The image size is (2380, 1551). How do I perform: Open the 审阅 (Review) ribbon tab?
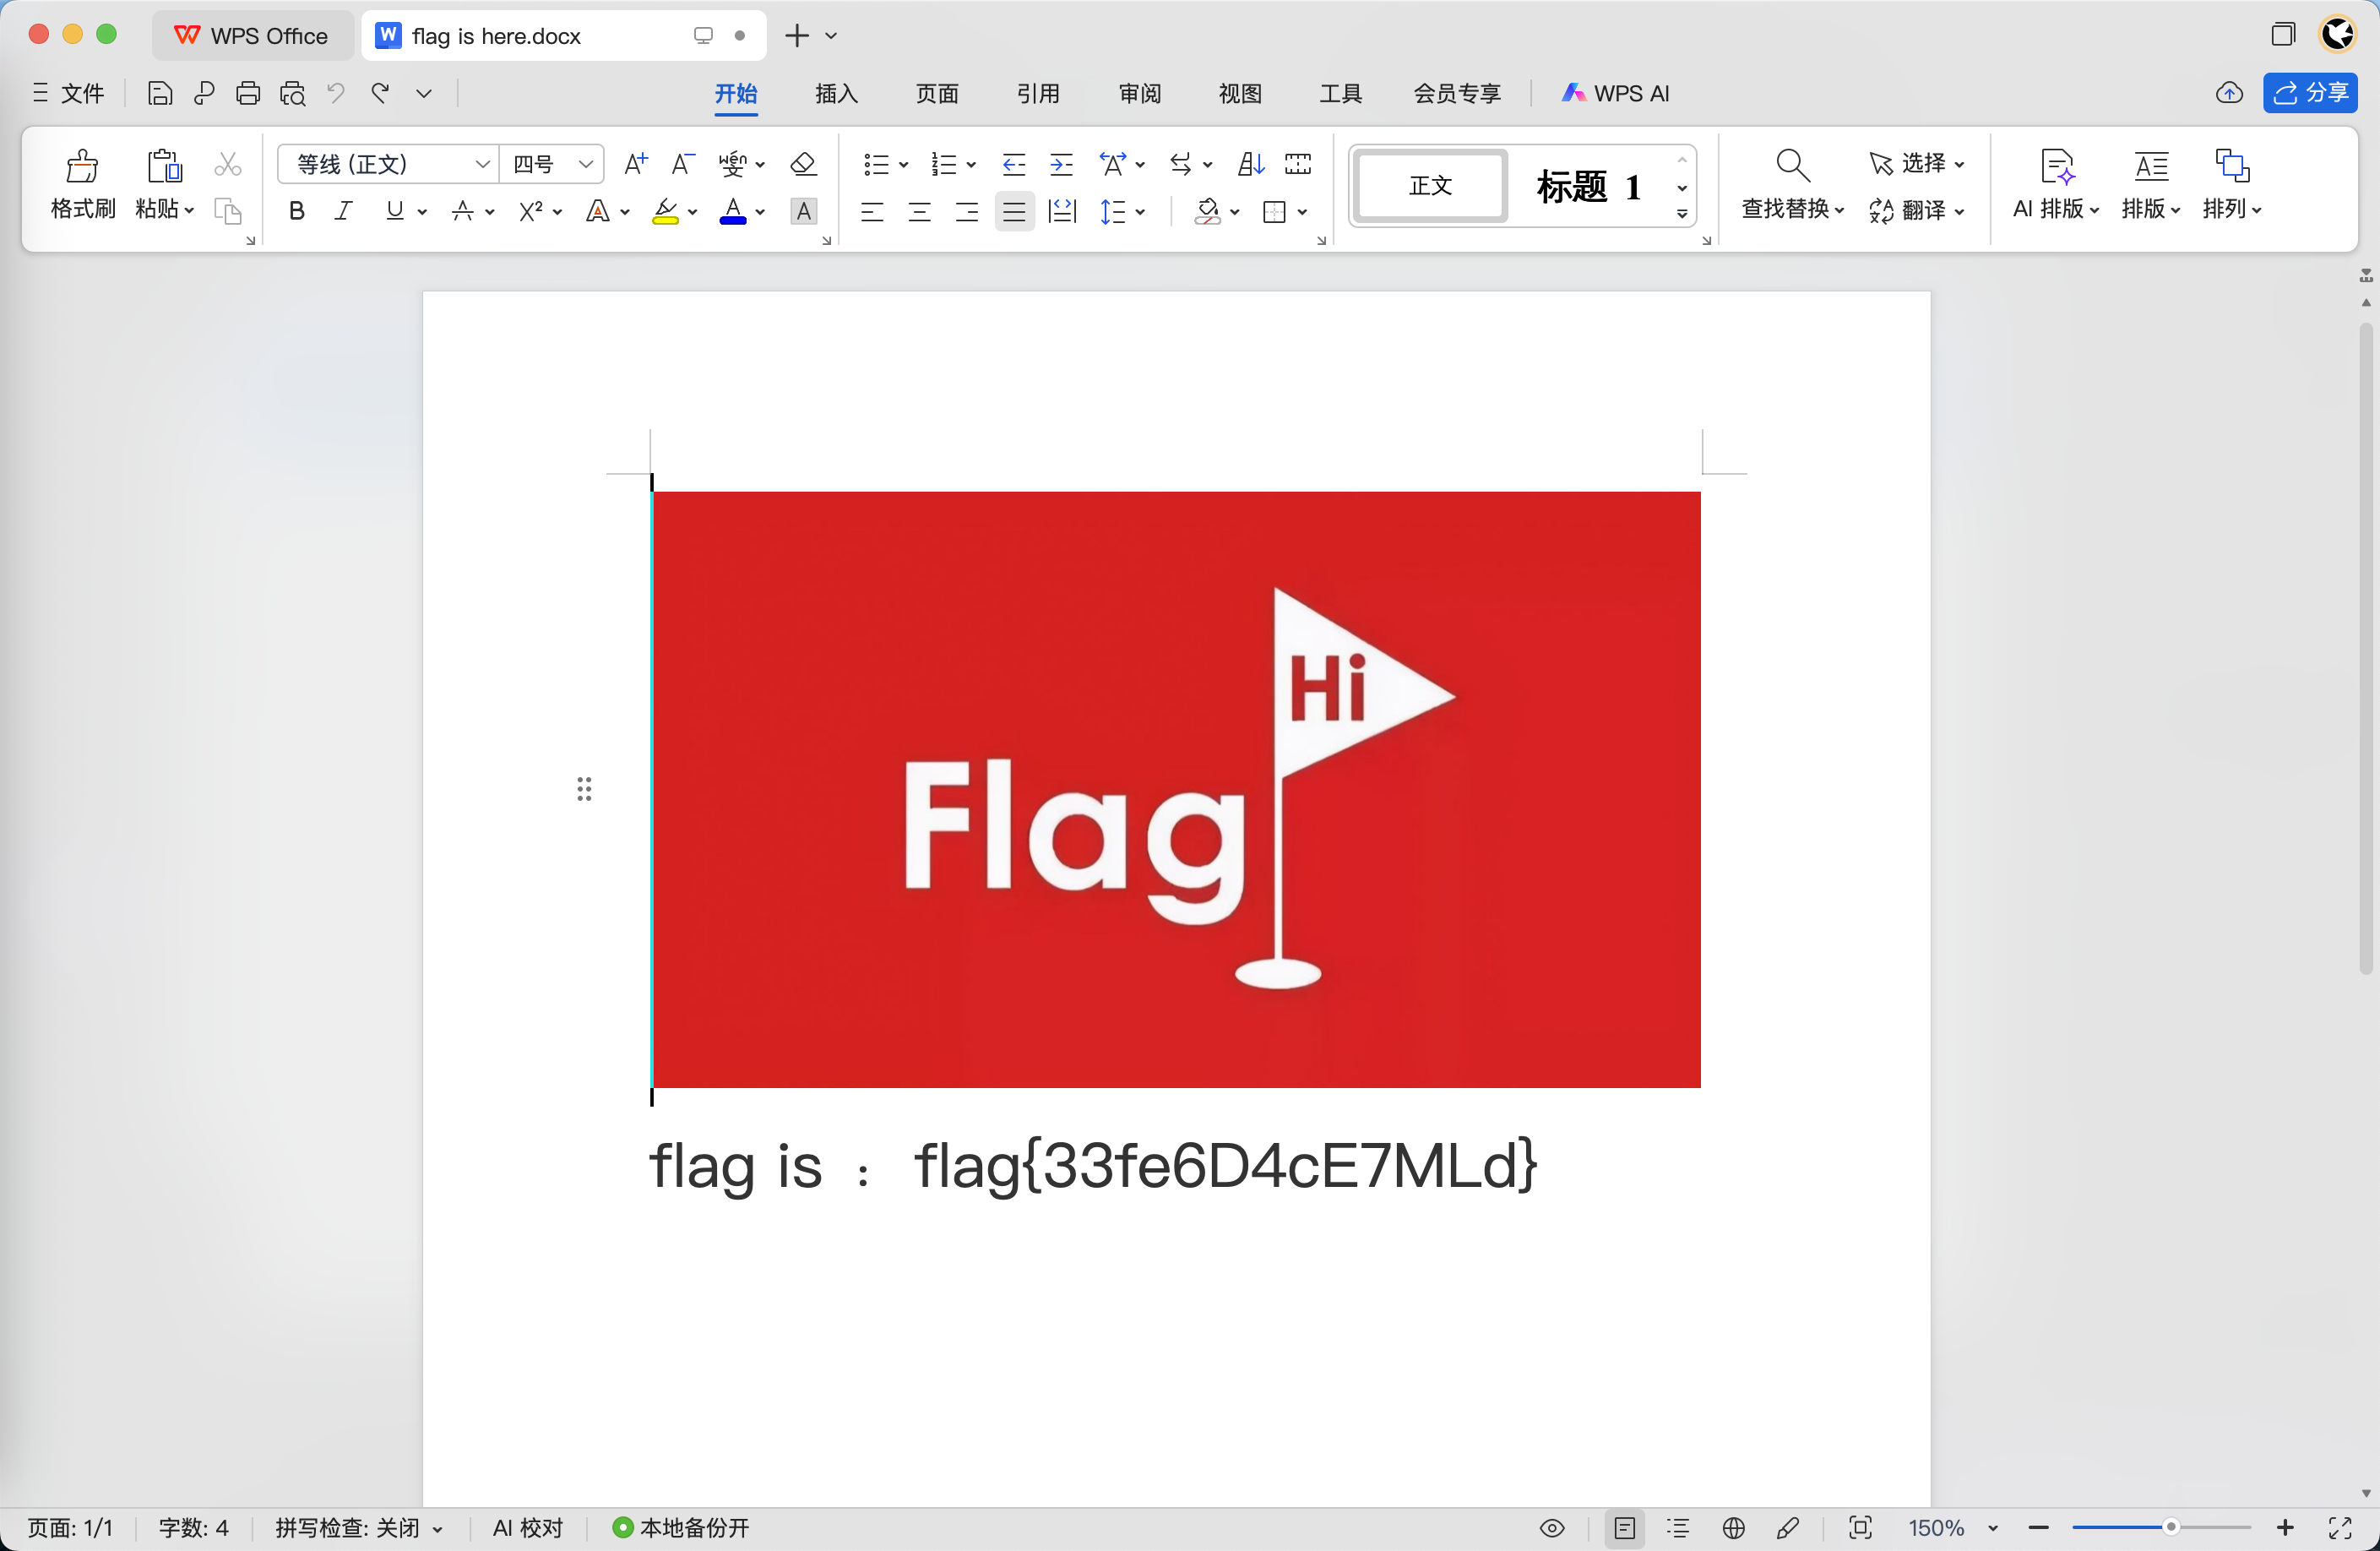pos(1140,93)
